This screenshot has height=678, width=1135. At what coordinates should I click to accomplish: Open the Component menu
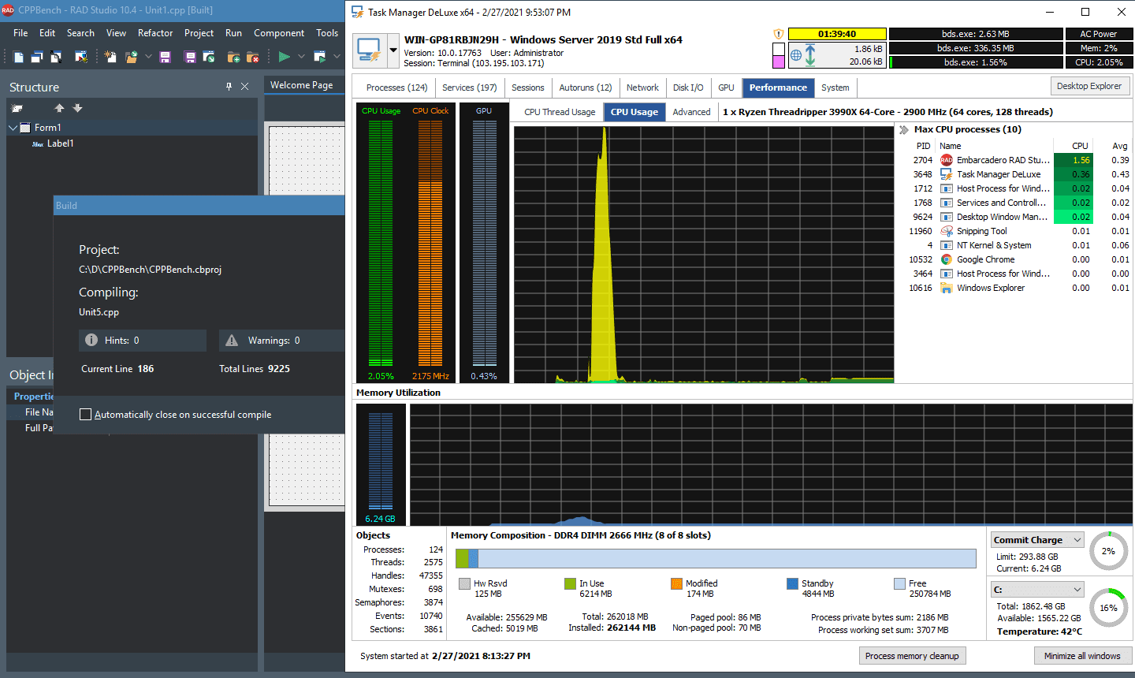coord(279,33)
